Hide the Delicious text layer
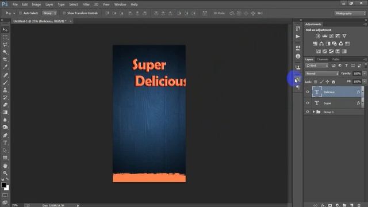The height and width of the screenshot is (207, 368). 308,92
